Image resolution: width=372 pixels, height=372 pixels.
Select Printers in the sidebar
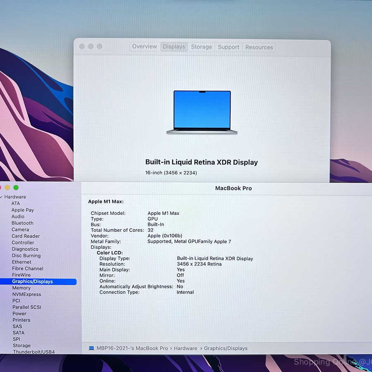pos(21,320)
